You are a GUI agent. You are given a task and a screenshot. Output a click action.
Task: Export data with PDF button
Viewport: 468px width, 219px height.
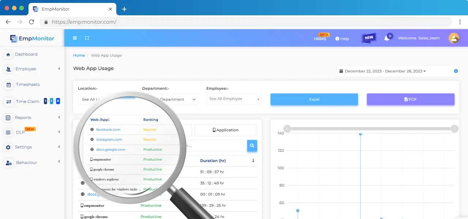pos(411,99)
